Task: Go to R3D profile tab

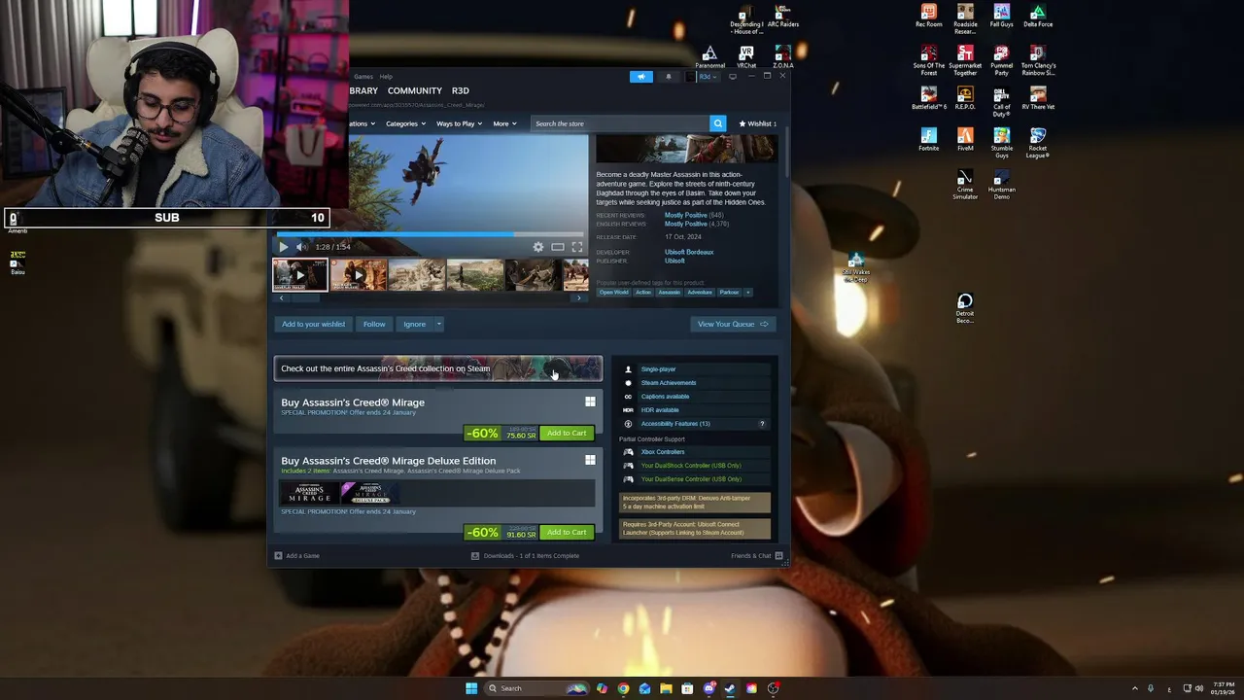Action: click(461, 90)
